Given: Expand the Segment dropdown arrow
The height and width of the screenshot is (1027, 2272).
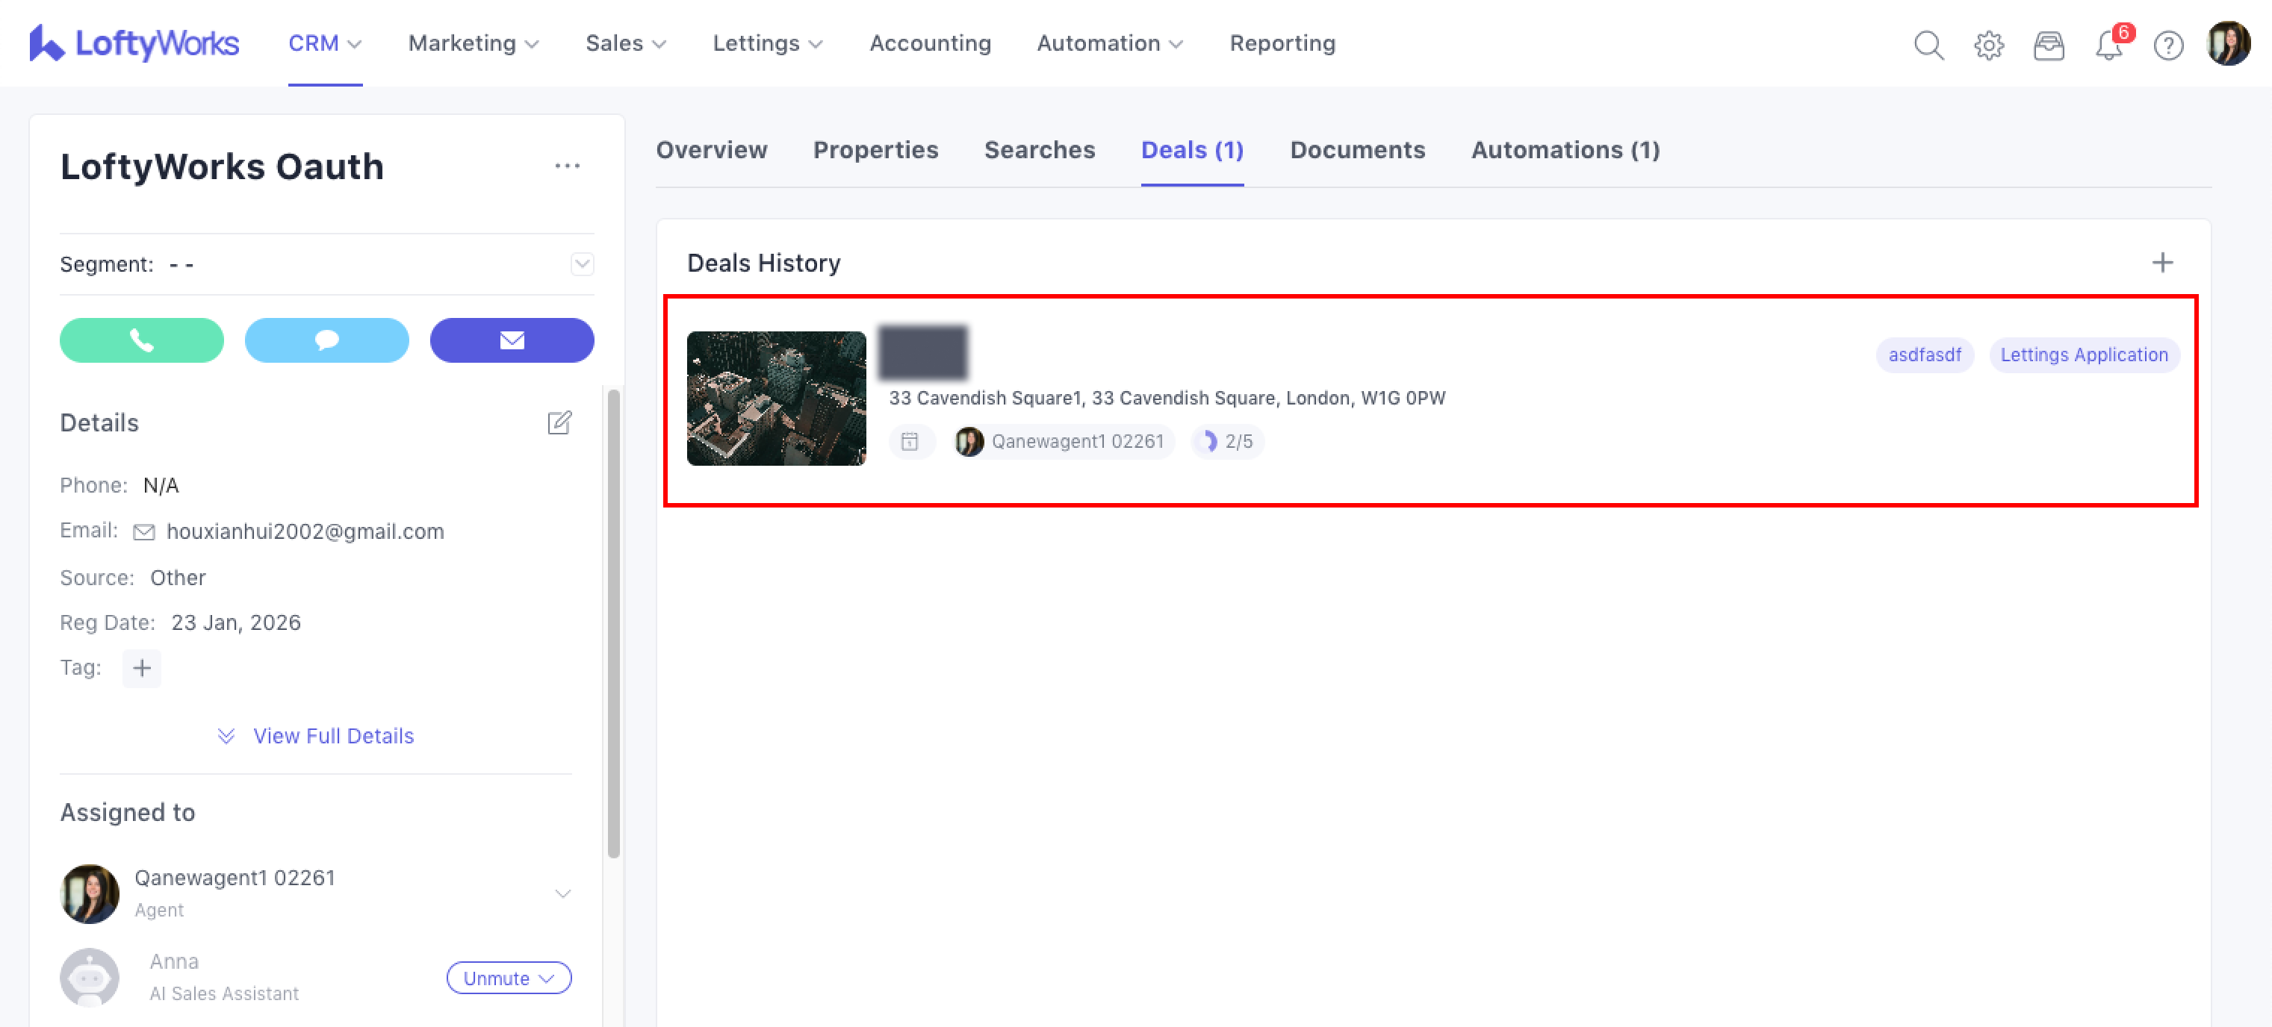Looking at the screenshot, I should coord(582,264).
